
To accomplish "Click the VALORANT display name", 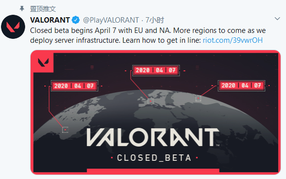I will click(50, 20).
